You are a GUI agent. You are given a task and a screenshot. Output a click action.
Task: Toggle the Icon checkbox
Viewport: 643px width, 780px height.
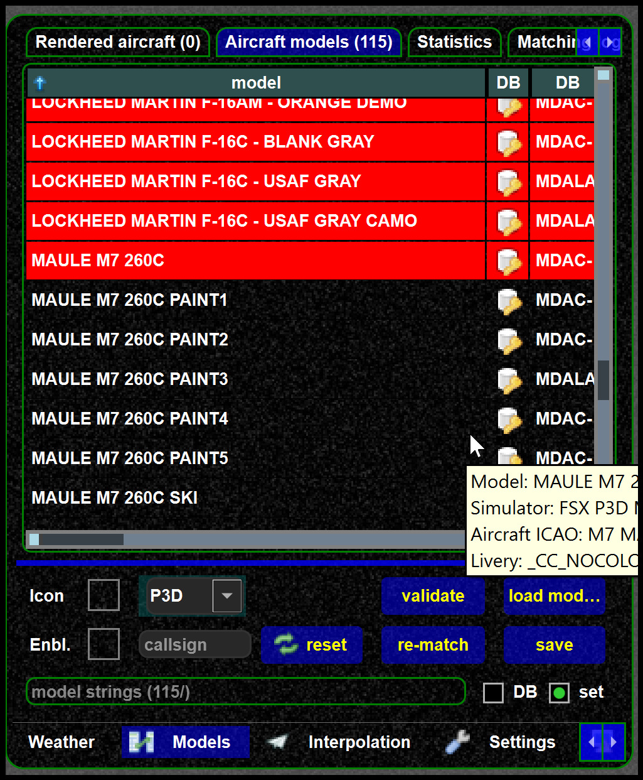pos(104,595)
